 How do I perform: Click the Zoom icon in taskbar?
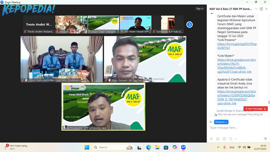(x=183, y=147)
